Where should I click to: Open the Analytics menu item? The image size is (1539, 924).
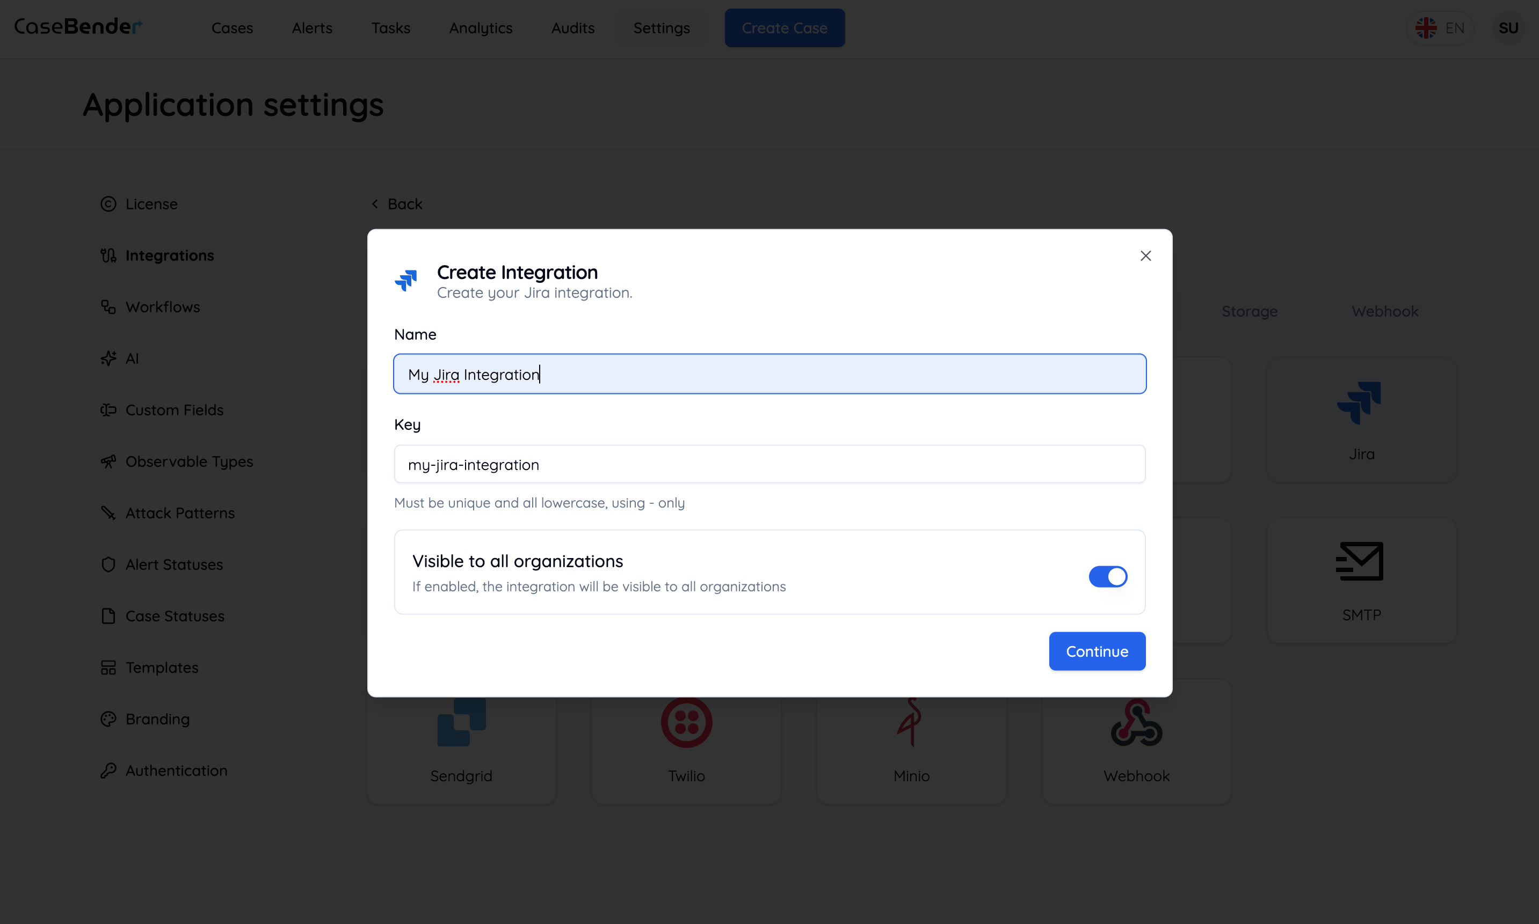tap(481, 28)
